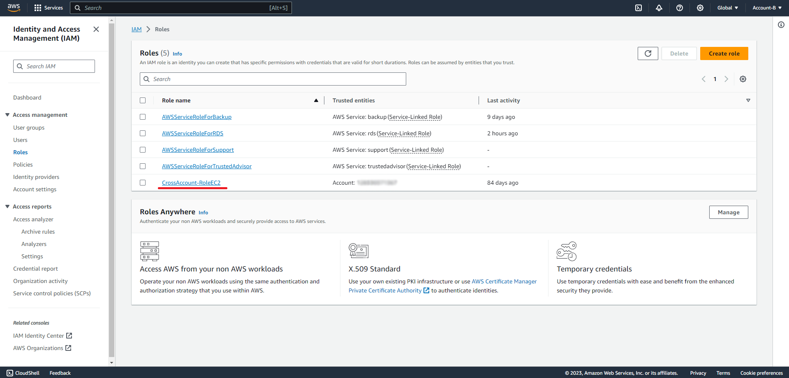Image resolution: width=789 pixels, height=378 pixels.
Task: Click the Create role button
Action: pyautogui.click(x=724, y=53)
